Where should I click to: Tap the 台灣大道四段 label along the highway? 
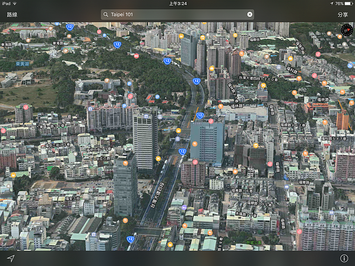click(x=157, y=195)
